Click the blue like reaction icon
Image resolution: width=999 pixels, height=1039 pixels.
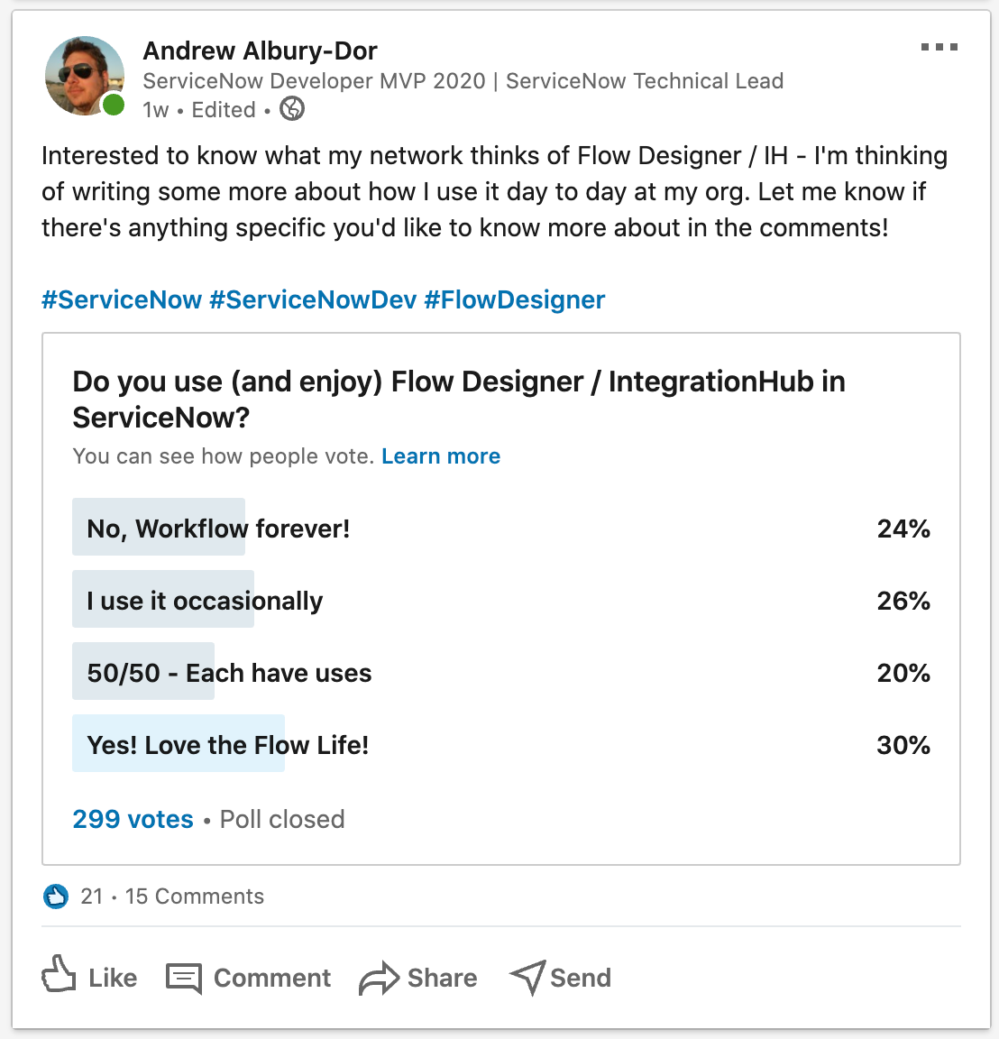pyautogui.click(x=56, y=896)
